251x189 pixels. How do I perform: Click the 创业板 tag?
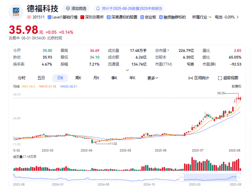pyautogui.click(x=148, y=17)
